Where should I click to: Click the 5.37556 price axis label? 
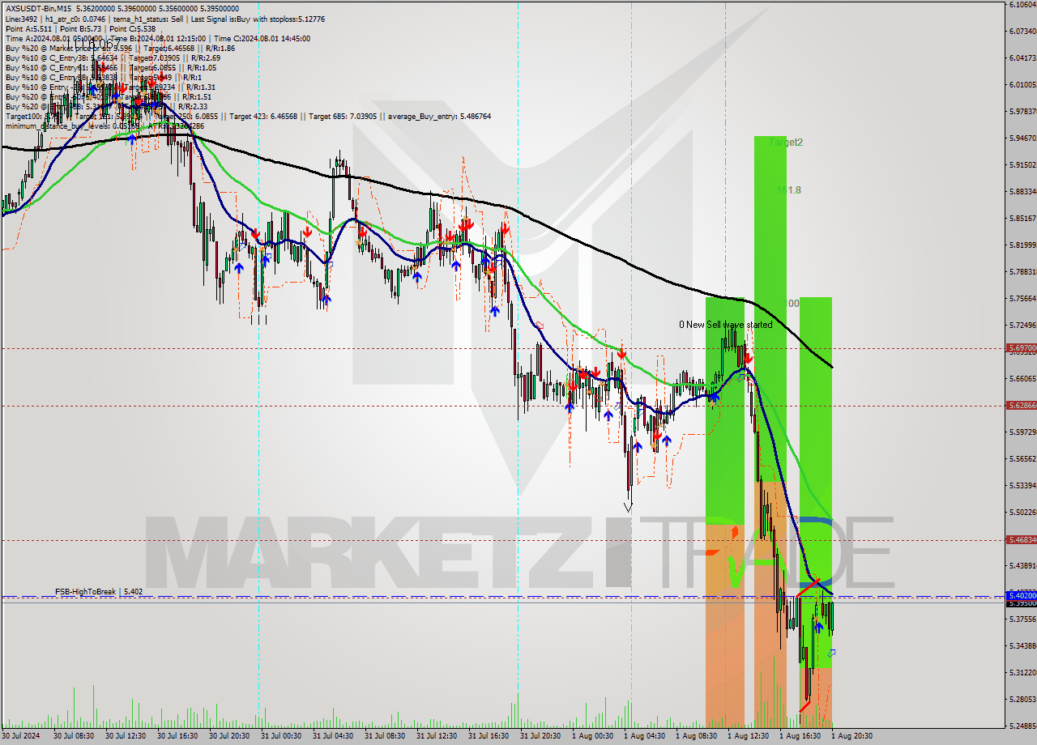pyautogui.click(x=1022, y=619)
